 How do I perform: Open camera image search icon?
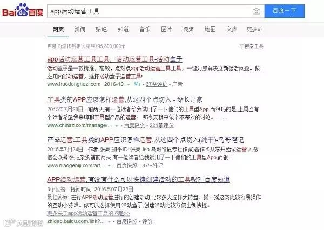coord(256,11)
